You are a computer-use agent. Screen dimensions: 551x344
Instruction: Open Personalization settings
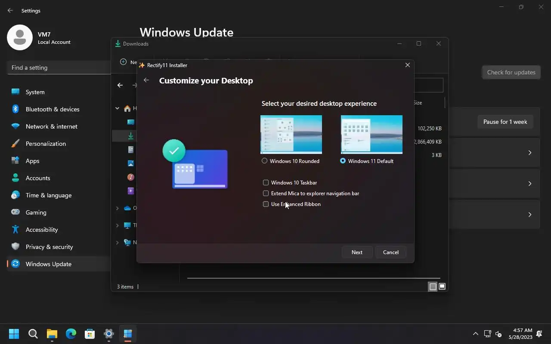point(59,144)
